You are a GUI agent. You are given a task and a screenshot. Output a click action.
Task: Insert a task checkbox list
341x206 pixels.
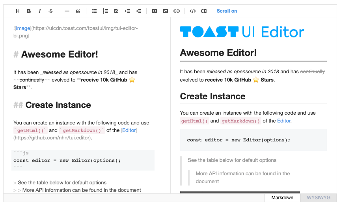tap(116, 11)
